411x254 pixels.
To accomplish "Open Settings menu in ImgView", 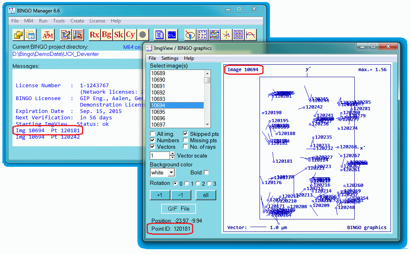I will point(170,58).
